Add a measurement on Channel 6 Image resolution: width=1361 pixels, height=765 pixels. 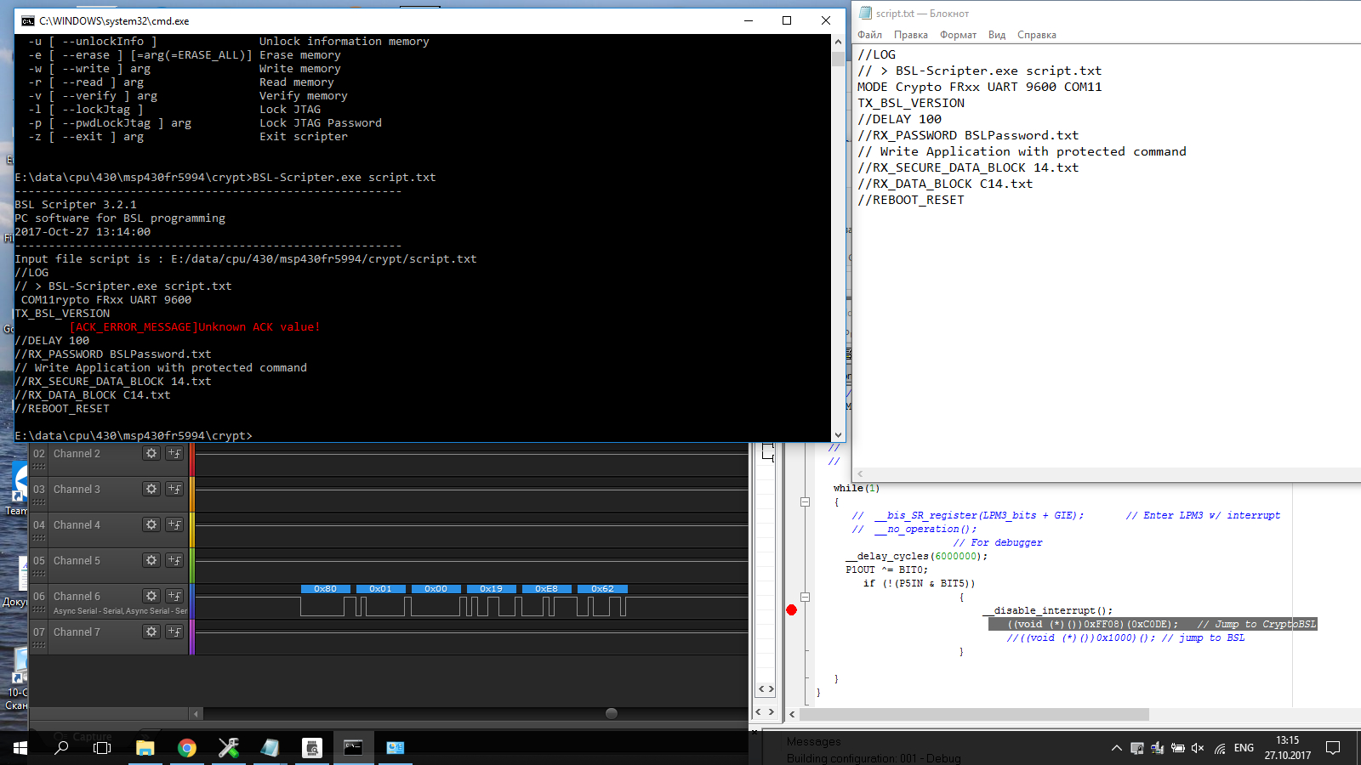pyautogui.click(x=174, y=595)
